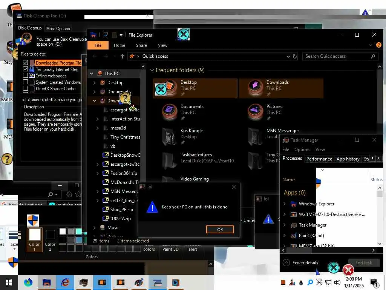
Task: Switch to App history tab in Task Manager
Action: [348, 159]
